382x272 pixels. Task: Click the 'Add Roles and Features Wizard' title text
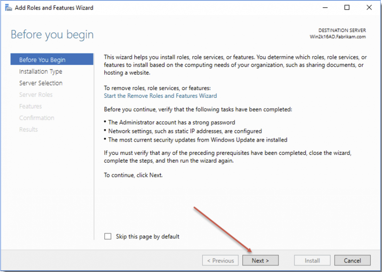[x=54, y=8]
